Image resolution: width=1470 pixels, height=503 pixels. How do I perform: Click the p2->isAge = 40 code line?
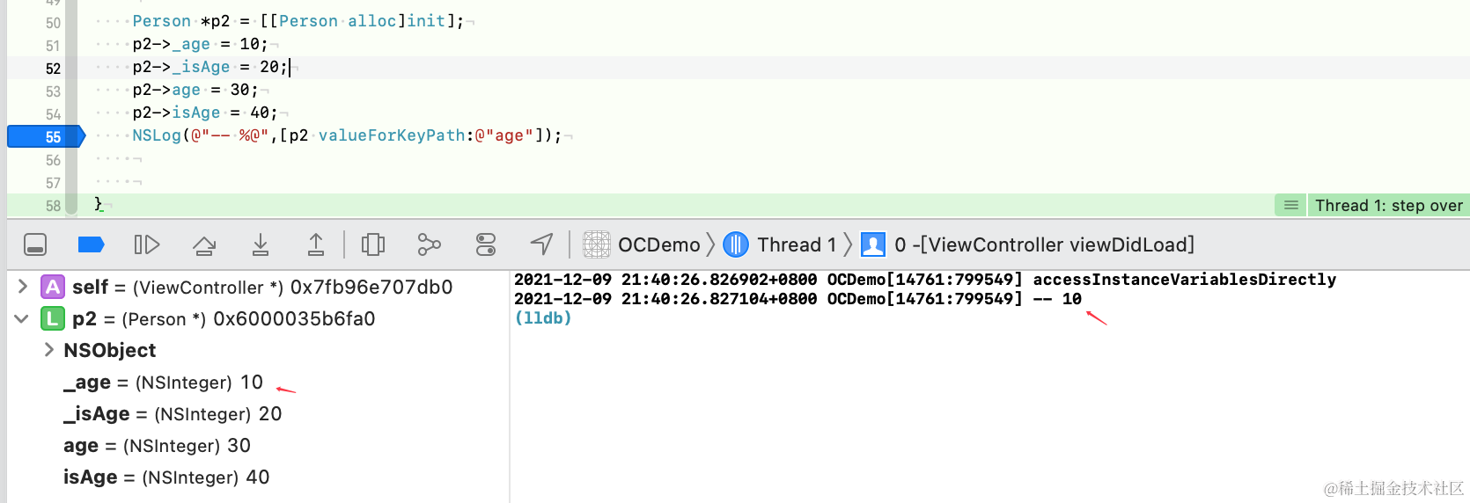tap(205, 113)
